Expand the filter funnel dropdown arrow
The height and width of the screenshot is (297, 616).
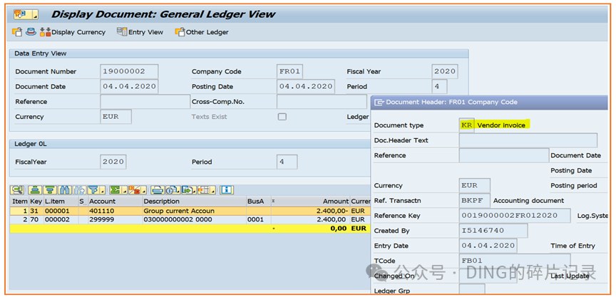click(103, 191)
